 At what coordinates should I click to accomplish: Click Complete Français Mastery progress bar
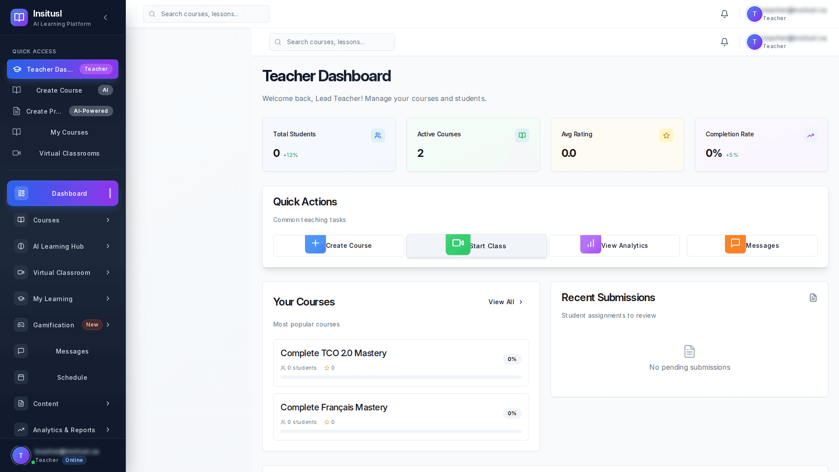(x=401, y=431)
